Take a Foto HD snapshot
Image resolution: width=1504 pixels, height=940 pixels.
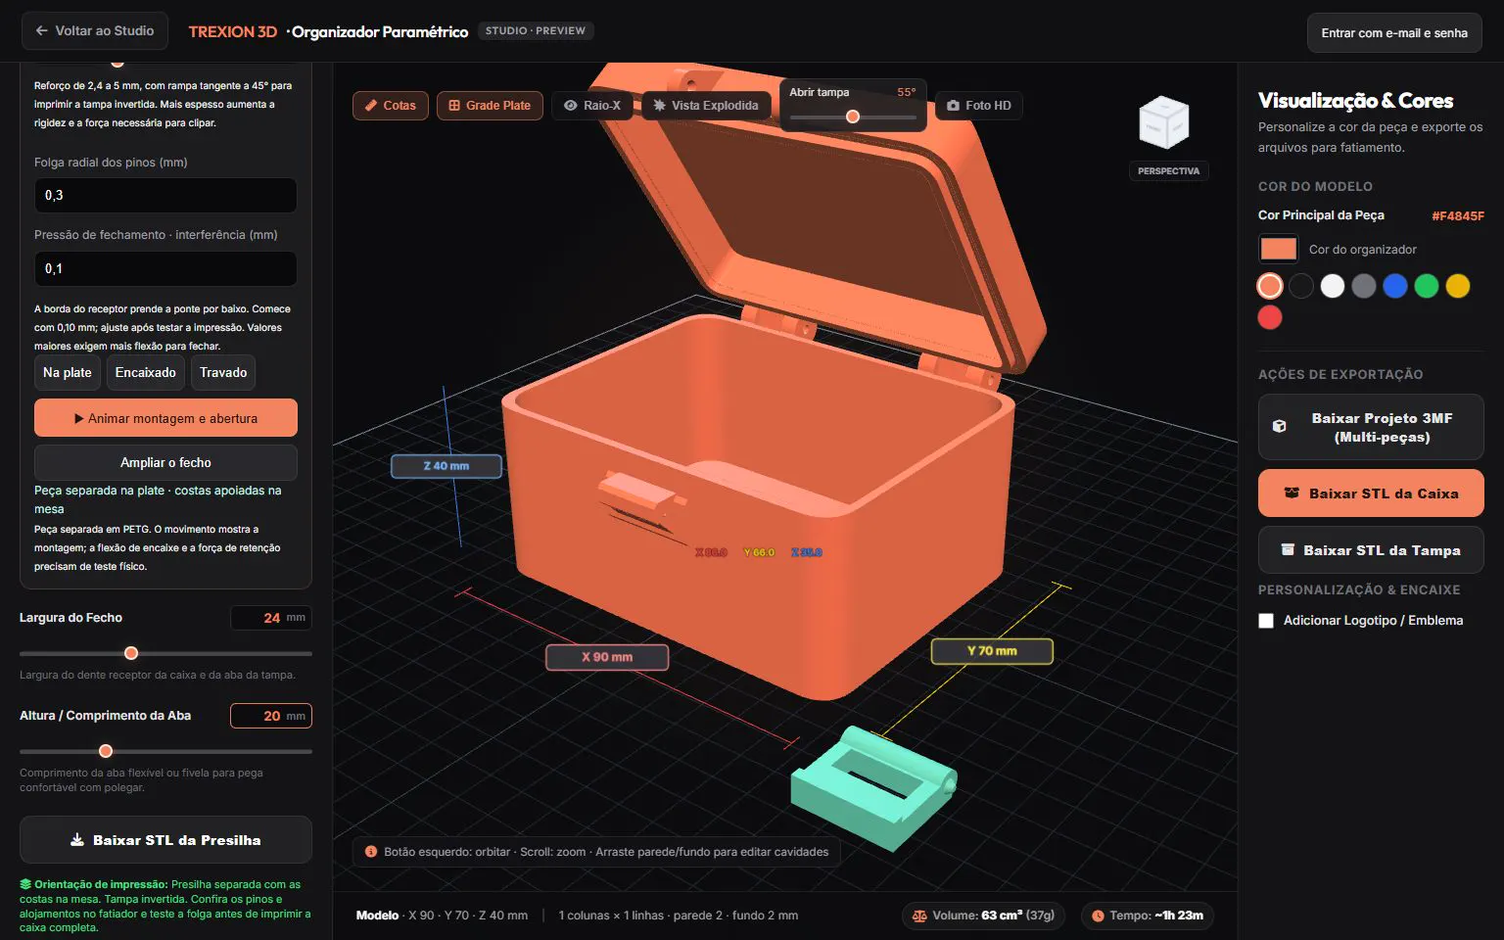979,105
